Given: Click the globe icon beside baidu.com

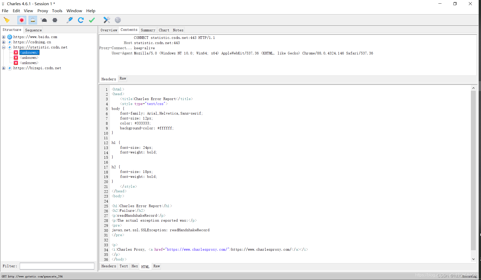Looking at the screenshot, I should [10, 37].
